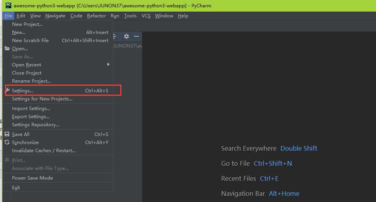Click the Synchronize refresh arrows icon
Image resolution: width=376 pixels, height=202 pixels.
[7, 143]
